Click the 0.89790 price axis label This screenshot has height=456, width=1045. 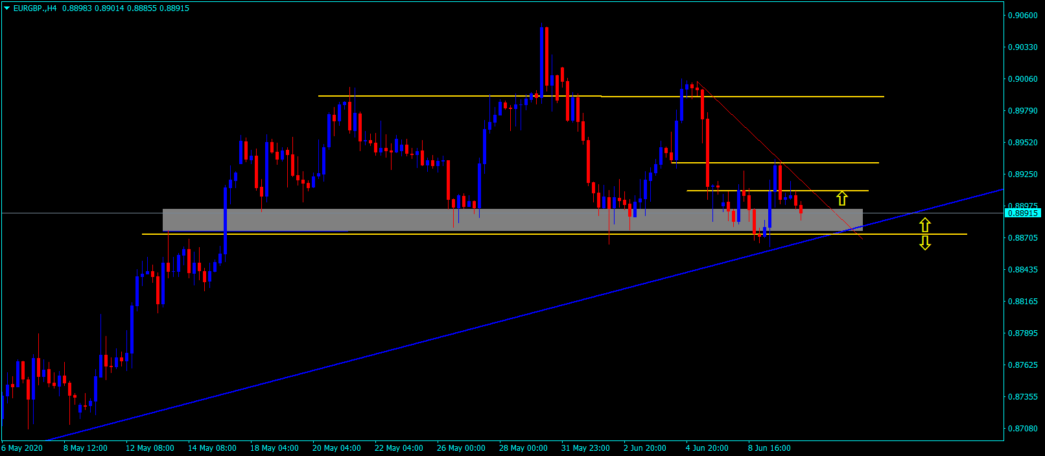coord(1023,111)
